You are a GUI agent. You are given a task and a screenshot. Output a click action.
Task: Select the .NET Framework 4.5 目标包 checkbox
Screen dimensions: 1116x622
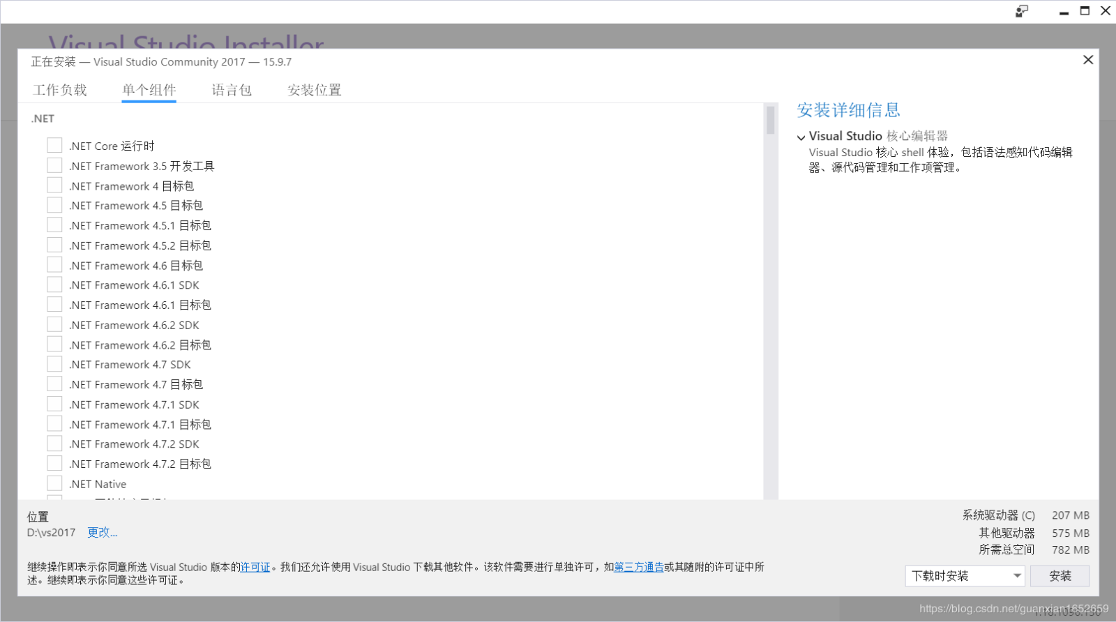(54, 205)
